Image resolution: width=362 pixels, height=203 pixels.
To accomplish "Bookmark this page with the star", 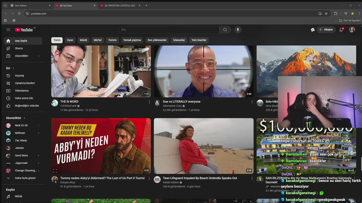I will [x=326, y=14].
